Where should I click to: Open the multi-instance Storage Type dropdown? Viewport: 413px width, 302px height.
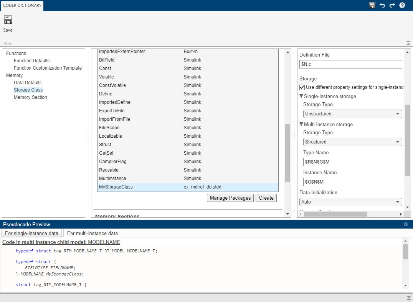click(x=352, y=142)
